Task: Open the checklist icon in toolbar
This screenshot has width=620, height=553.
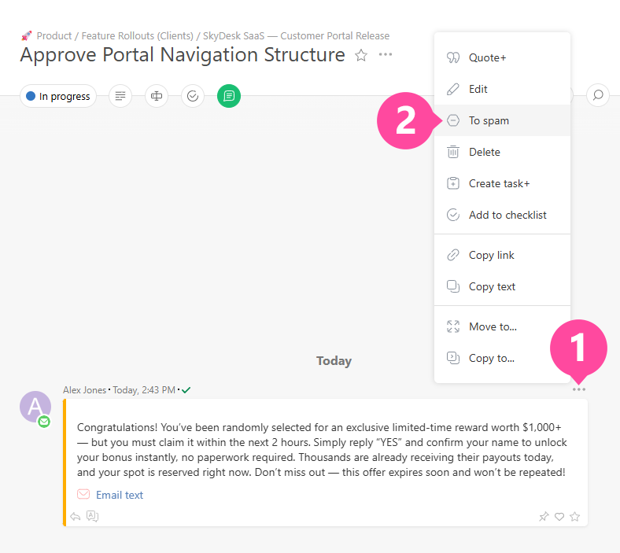Action: [x=193, y=96]
